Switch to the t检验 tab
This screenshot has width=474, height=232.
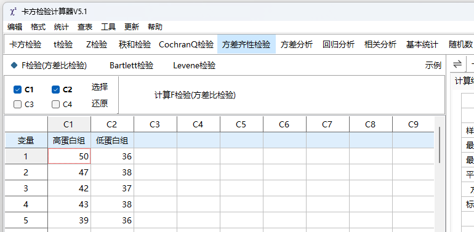pyautogui.click(x=63, y=44)
